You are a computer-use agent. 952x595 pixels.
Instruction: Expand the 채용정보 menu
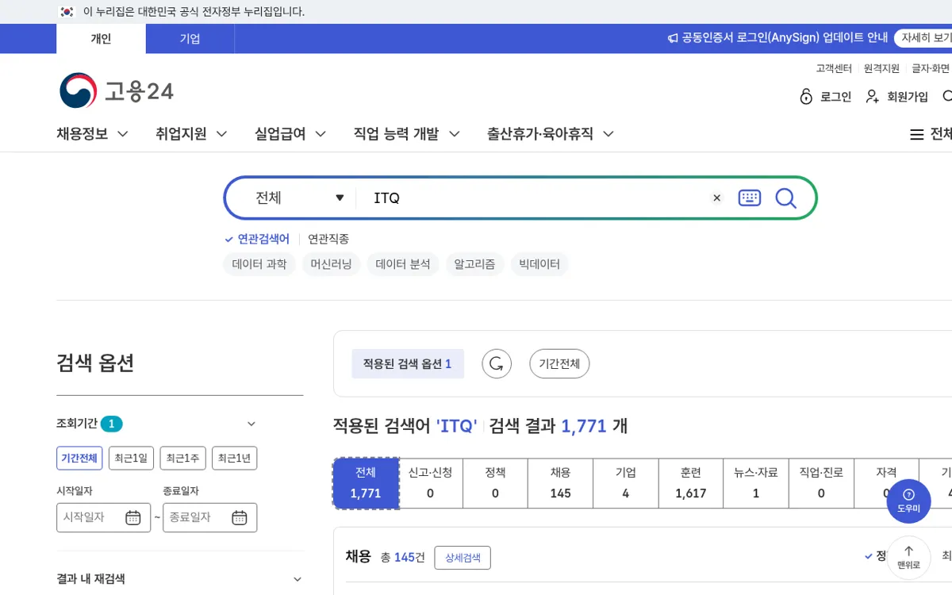(x=92, y=134)
